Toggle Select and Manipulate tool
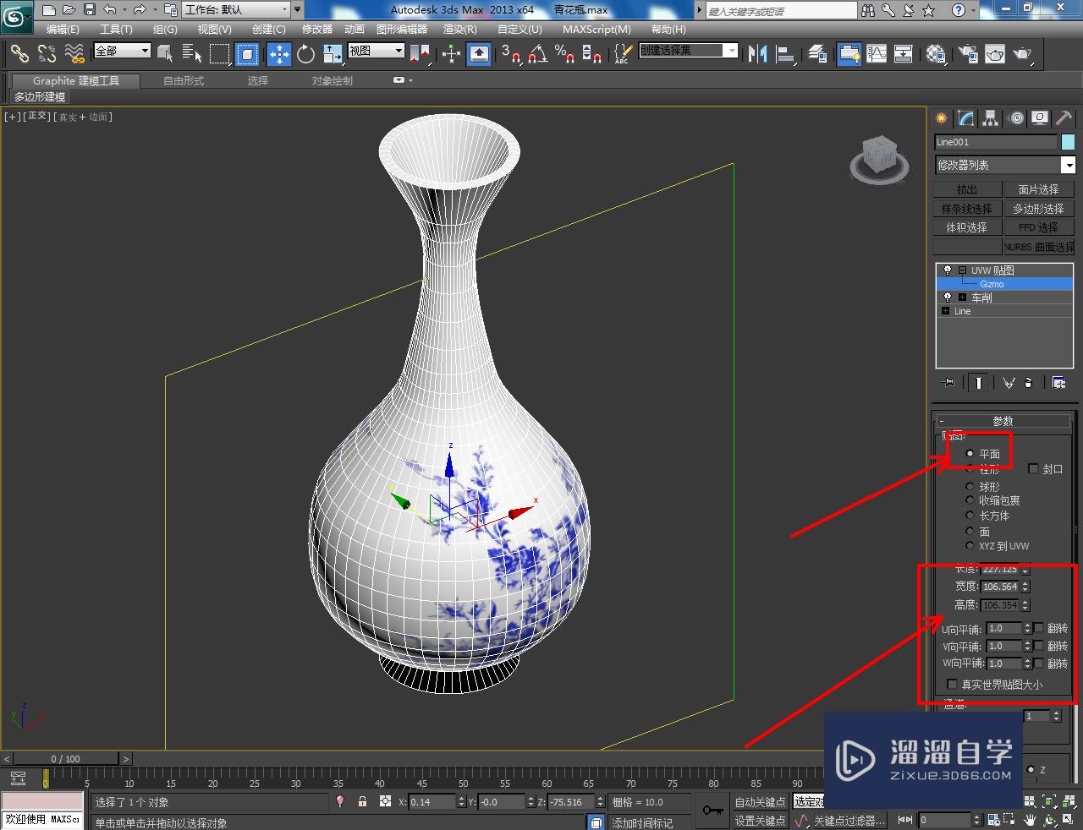The width and height of the screenshot is (1083, 830). pos(451,54)
